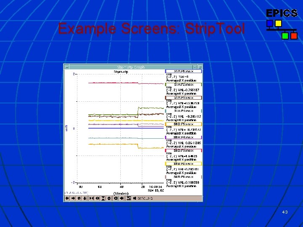Click the 80 tick label on time axis
This screenshot has height=227, width=303.
[81, 187]
